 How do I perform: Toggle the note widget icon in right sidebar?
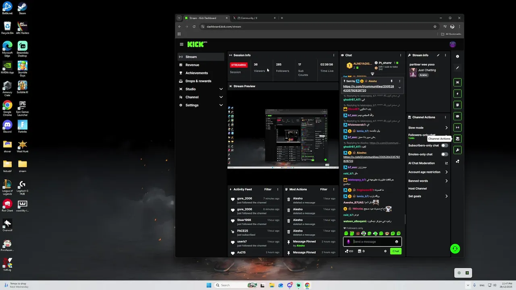click(458, 105)
